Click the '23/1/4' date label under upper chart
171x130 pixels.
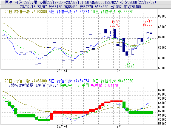tap(62, 71)
